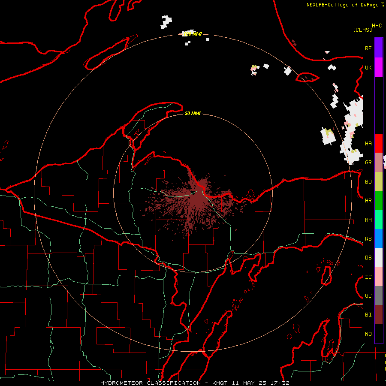Screen dimensions: 386x386
Task: Click the 'GR' legend label text
Action: 368,163
